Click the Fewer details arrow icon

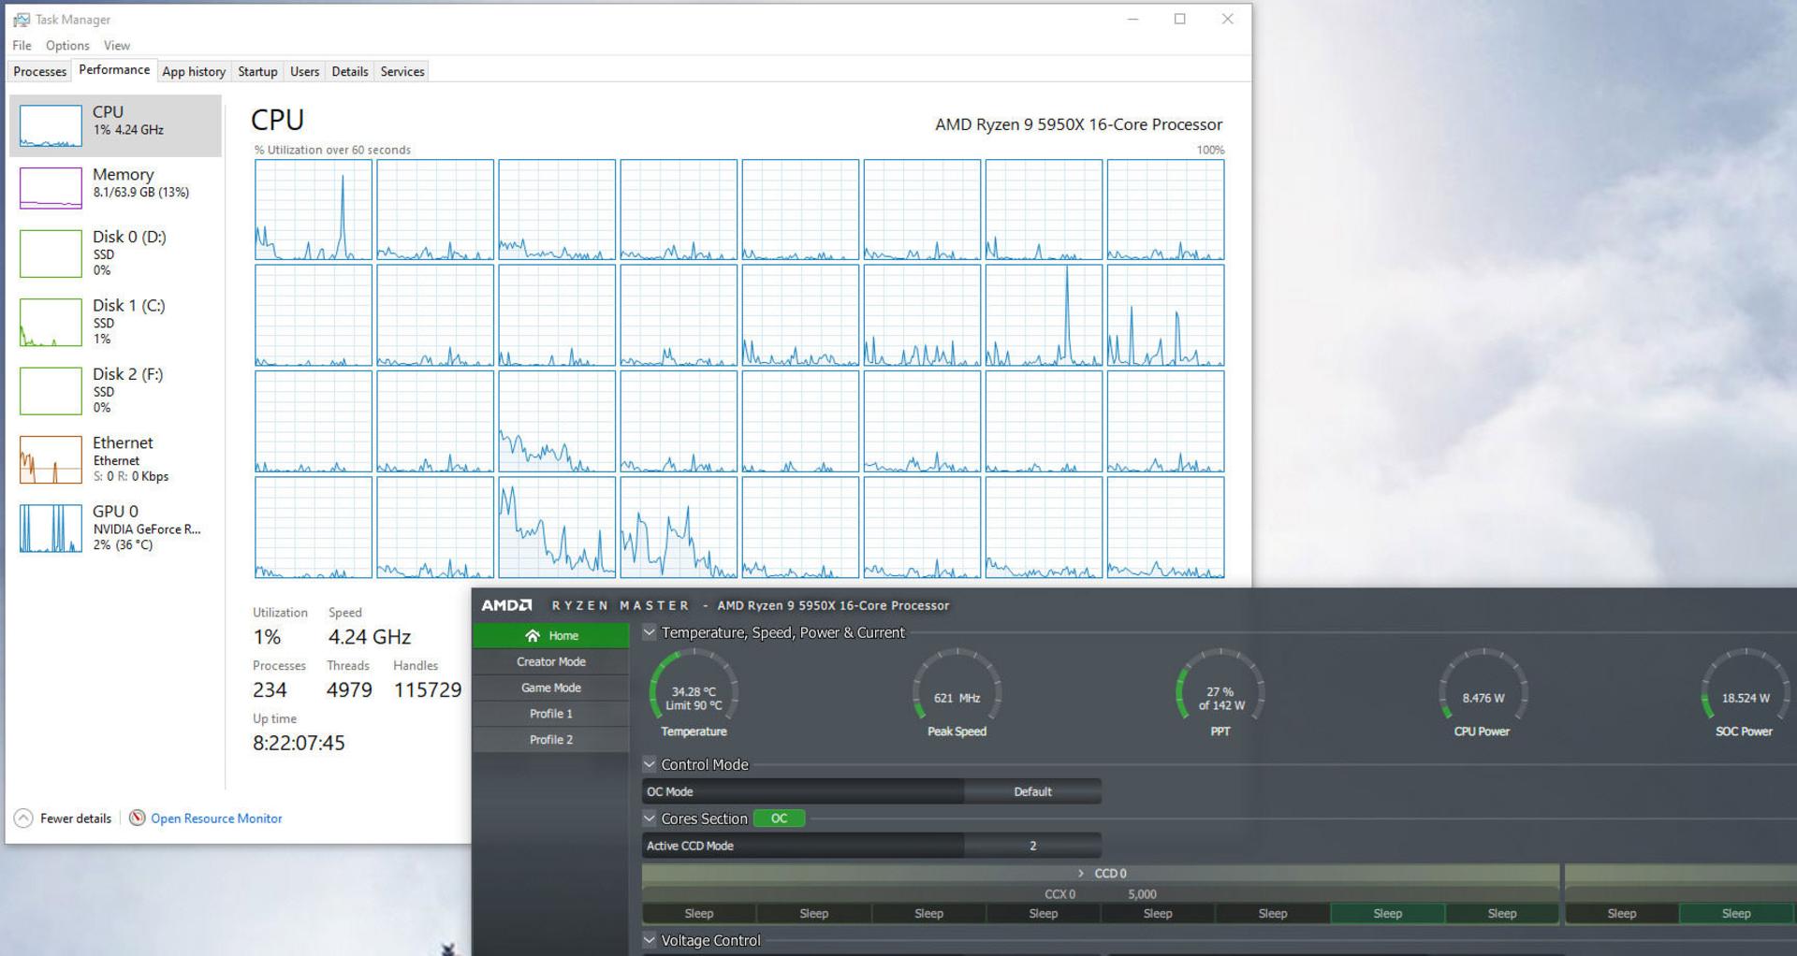tap(23, 818)
